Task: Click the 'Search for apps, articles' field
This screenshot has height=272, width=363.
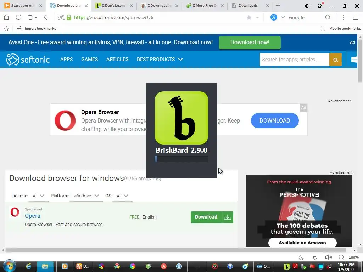Action: point(295,59)
